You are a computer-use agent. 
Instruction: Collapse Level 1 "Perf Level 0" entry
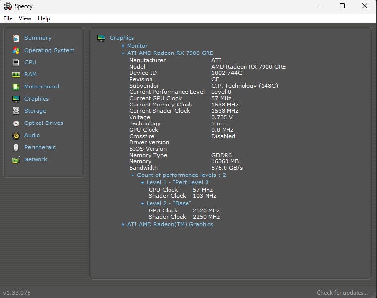pos(143,182)
